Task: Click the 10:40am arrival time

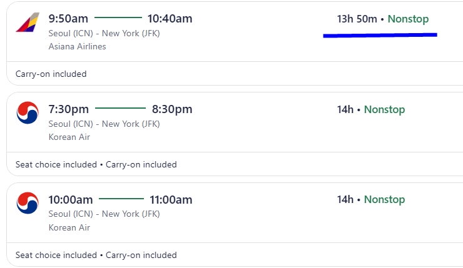Action: (170, 19)
